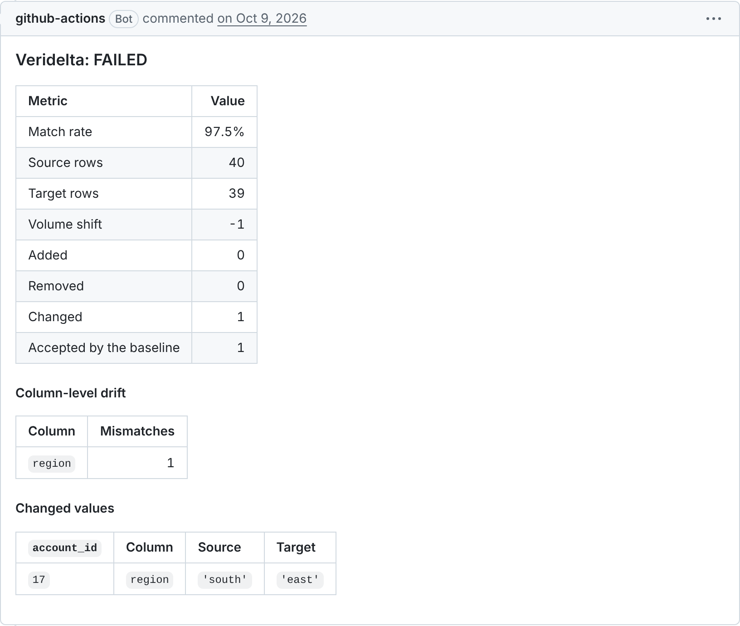The width and height of the screenshot is (740, 626).
Task: Click 'Column' header in Changed values table
Action: (150, 547)
